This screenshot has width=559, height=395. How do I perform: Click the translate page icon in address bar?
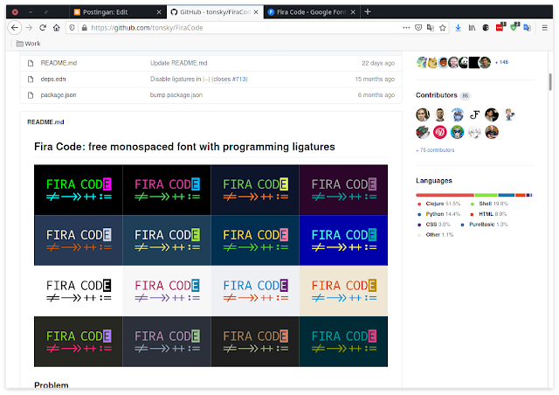coord(431,28)
